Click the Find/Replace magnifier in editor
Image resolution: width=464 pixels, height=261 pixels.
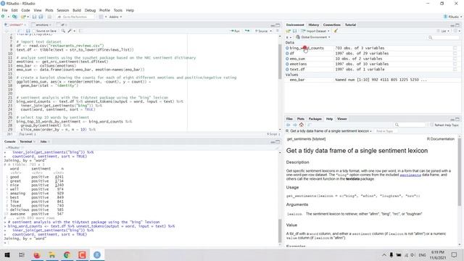pyautogui.click(x=63, y=30)
